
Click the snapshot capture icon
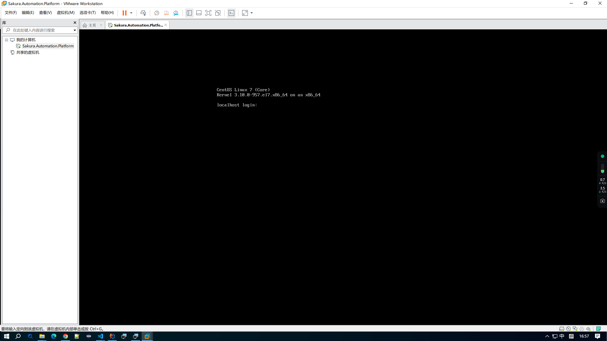click(x=157, y=13)
